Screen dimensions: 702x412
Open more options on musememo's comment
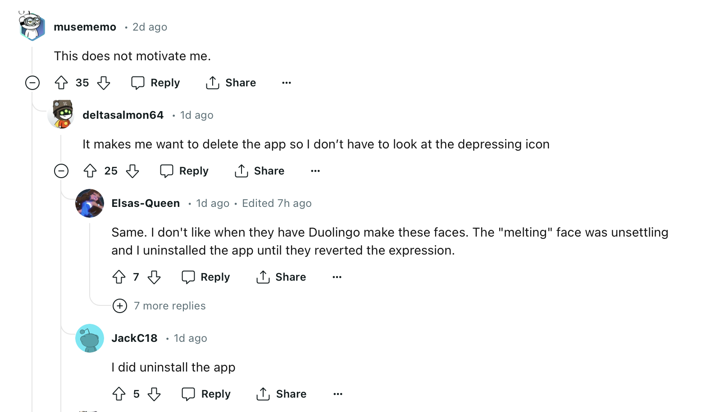287,83
